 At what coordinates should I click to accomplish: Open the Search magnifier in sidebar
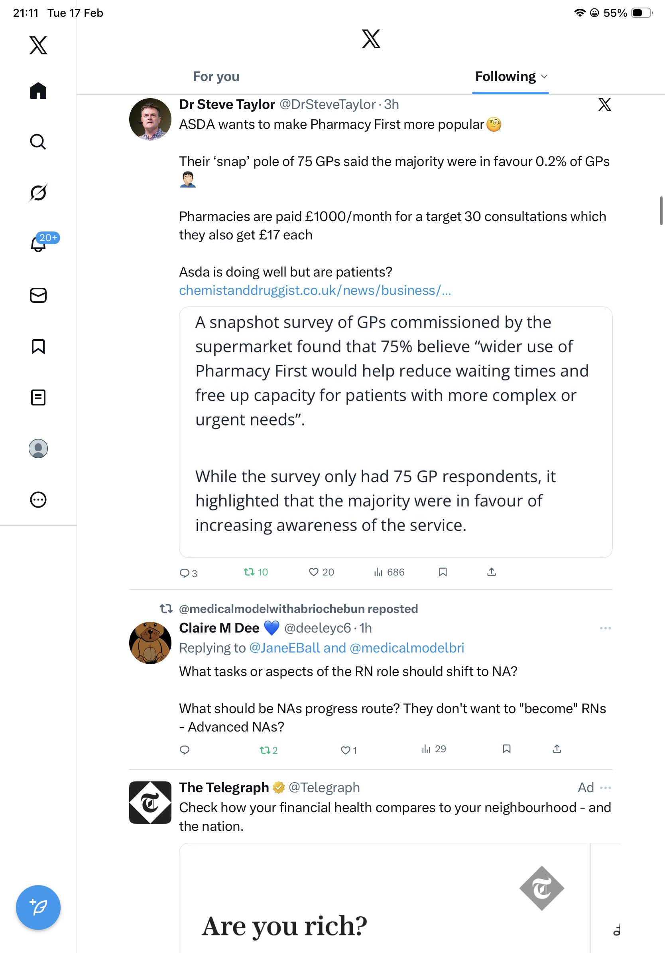coord(38,142)
